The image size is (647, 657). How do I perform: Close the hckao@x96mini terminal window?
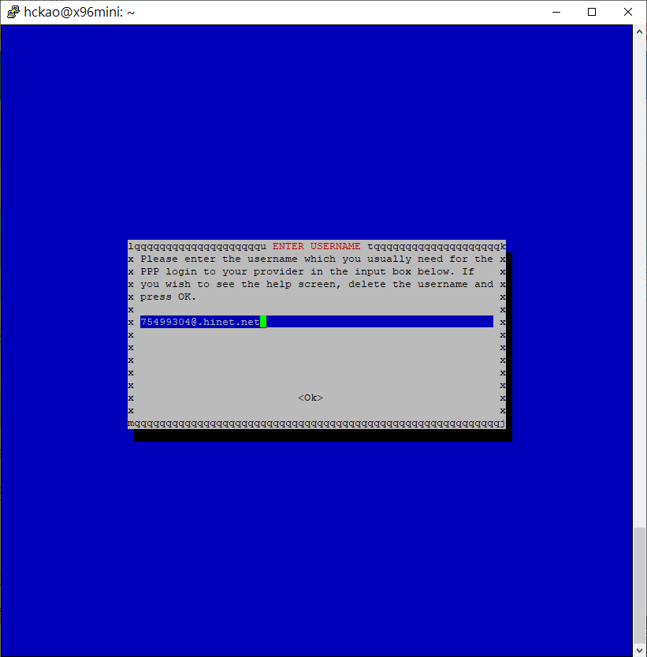tap(627, 12)
